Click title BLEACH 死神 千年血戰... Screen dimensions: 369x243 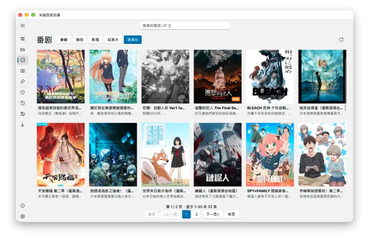point(268,108)
